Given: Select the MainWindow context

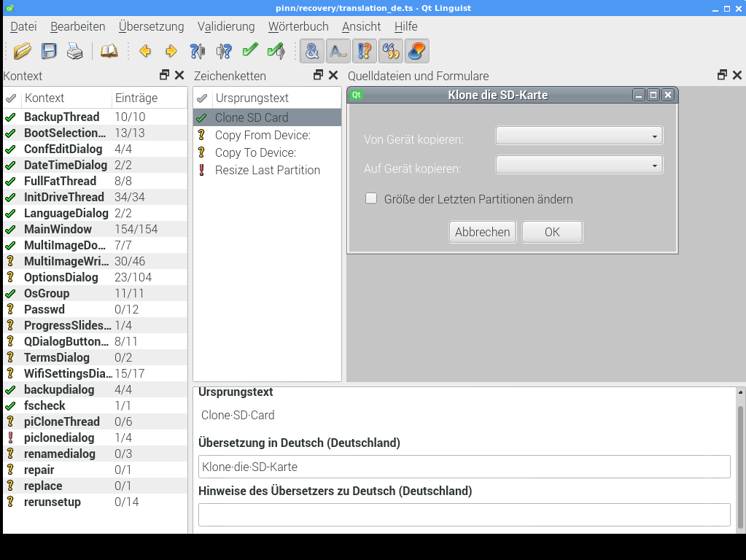Looking at the screenshot, I should [95, 230].
